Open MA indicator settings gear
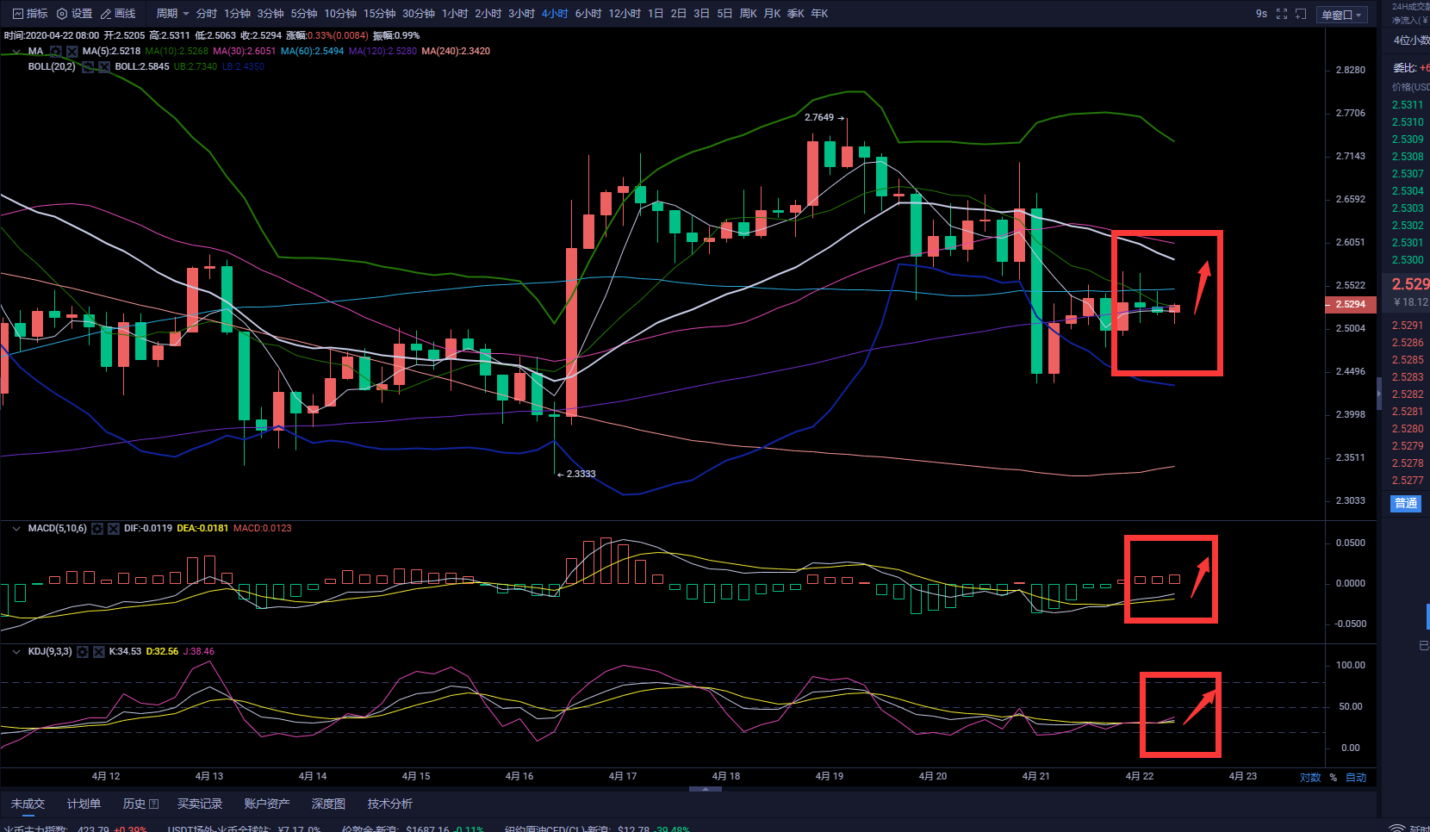This screenshot has width=1430, height=832. [x=56, y=52]
